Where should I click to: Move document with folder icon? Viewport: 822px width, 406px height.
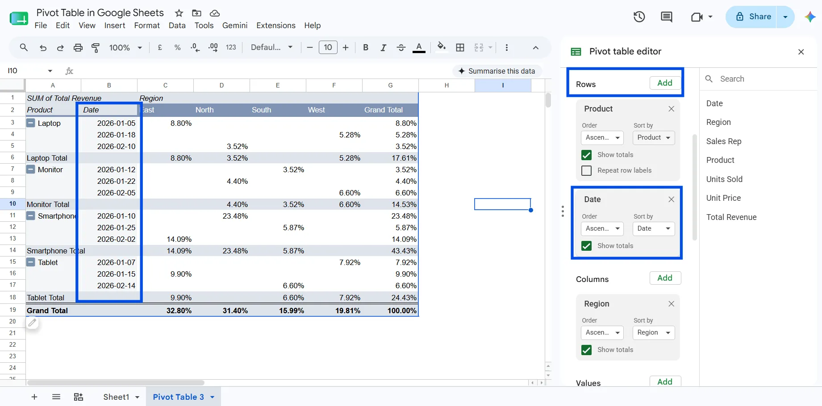tap(196, 13)
